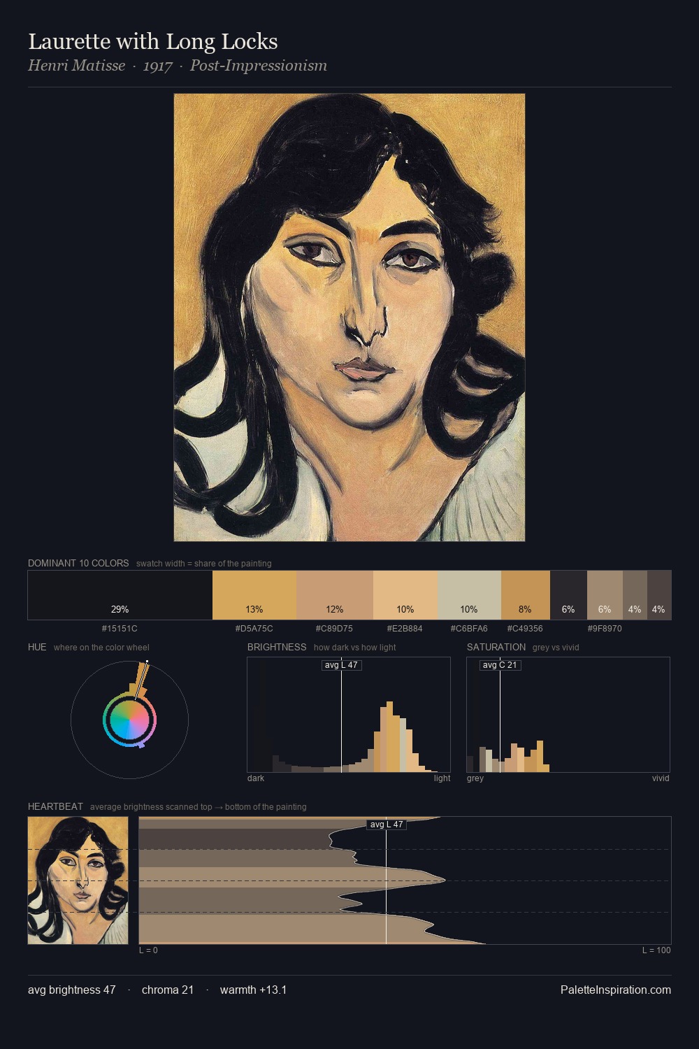
Task: Click the 'vivid' axis label
Action: [661, 778]
